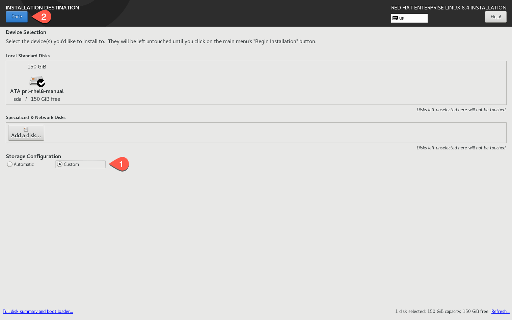512x320 pixels.
Task: Click the blue Done button
Action: (17, 17)
